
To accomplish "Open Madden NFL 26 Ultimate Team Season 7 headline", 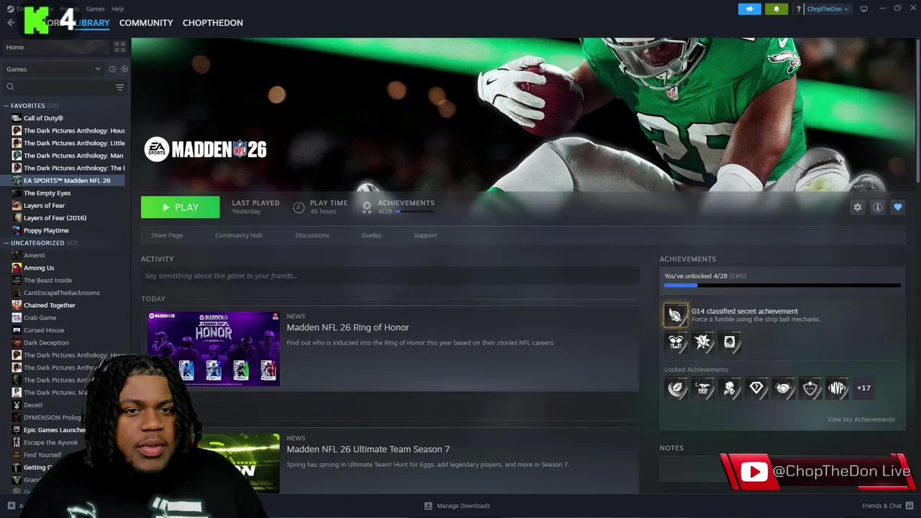I will pos(368,449).
